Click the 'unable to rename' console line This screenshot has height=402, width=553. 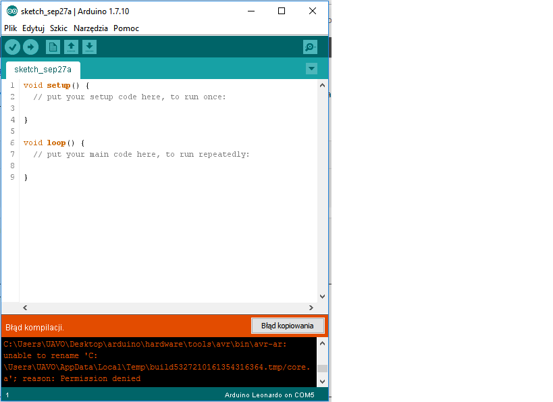pyautogui.click(x=51, y=356)
